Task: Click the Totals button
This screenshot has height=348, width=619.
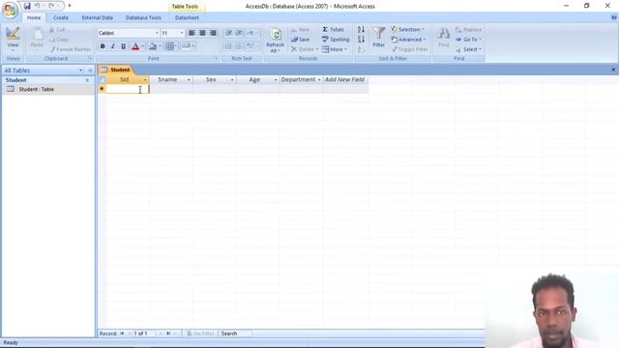Action: pos(333,30)
